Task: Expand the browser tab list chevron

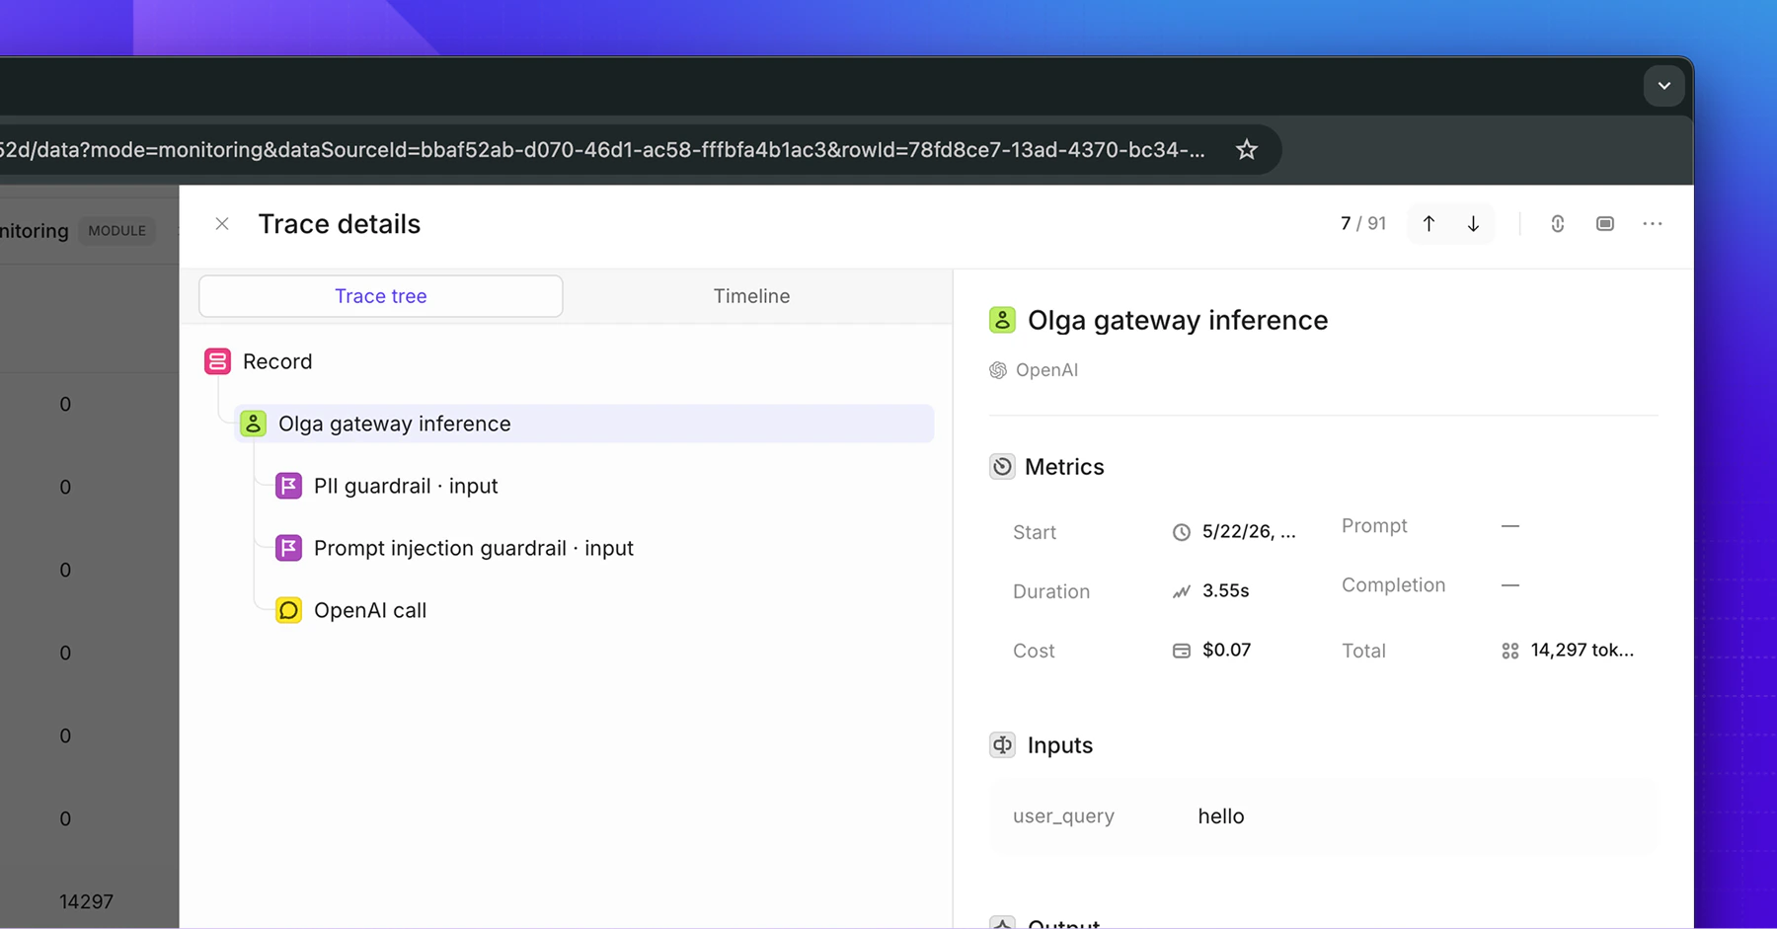Action: [x=1664, y=86]
